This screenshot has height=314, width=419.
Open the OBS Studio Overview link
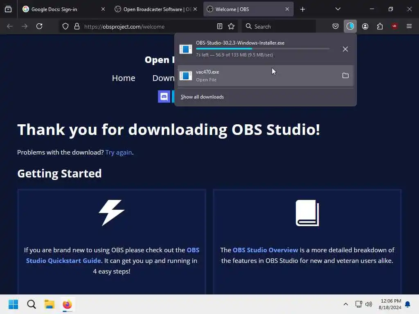[265, 250]
